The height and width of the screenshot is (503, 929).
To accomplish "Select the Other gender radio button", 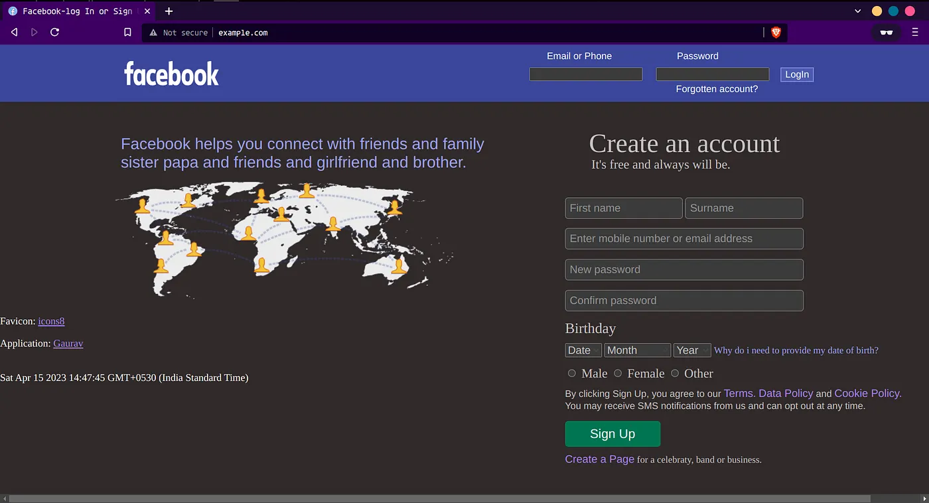I will click(x=675, y=373).
